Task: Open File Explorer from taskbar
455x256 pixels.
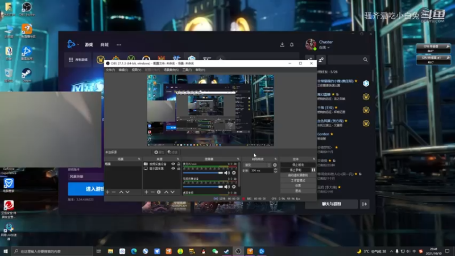Action: 110,251
